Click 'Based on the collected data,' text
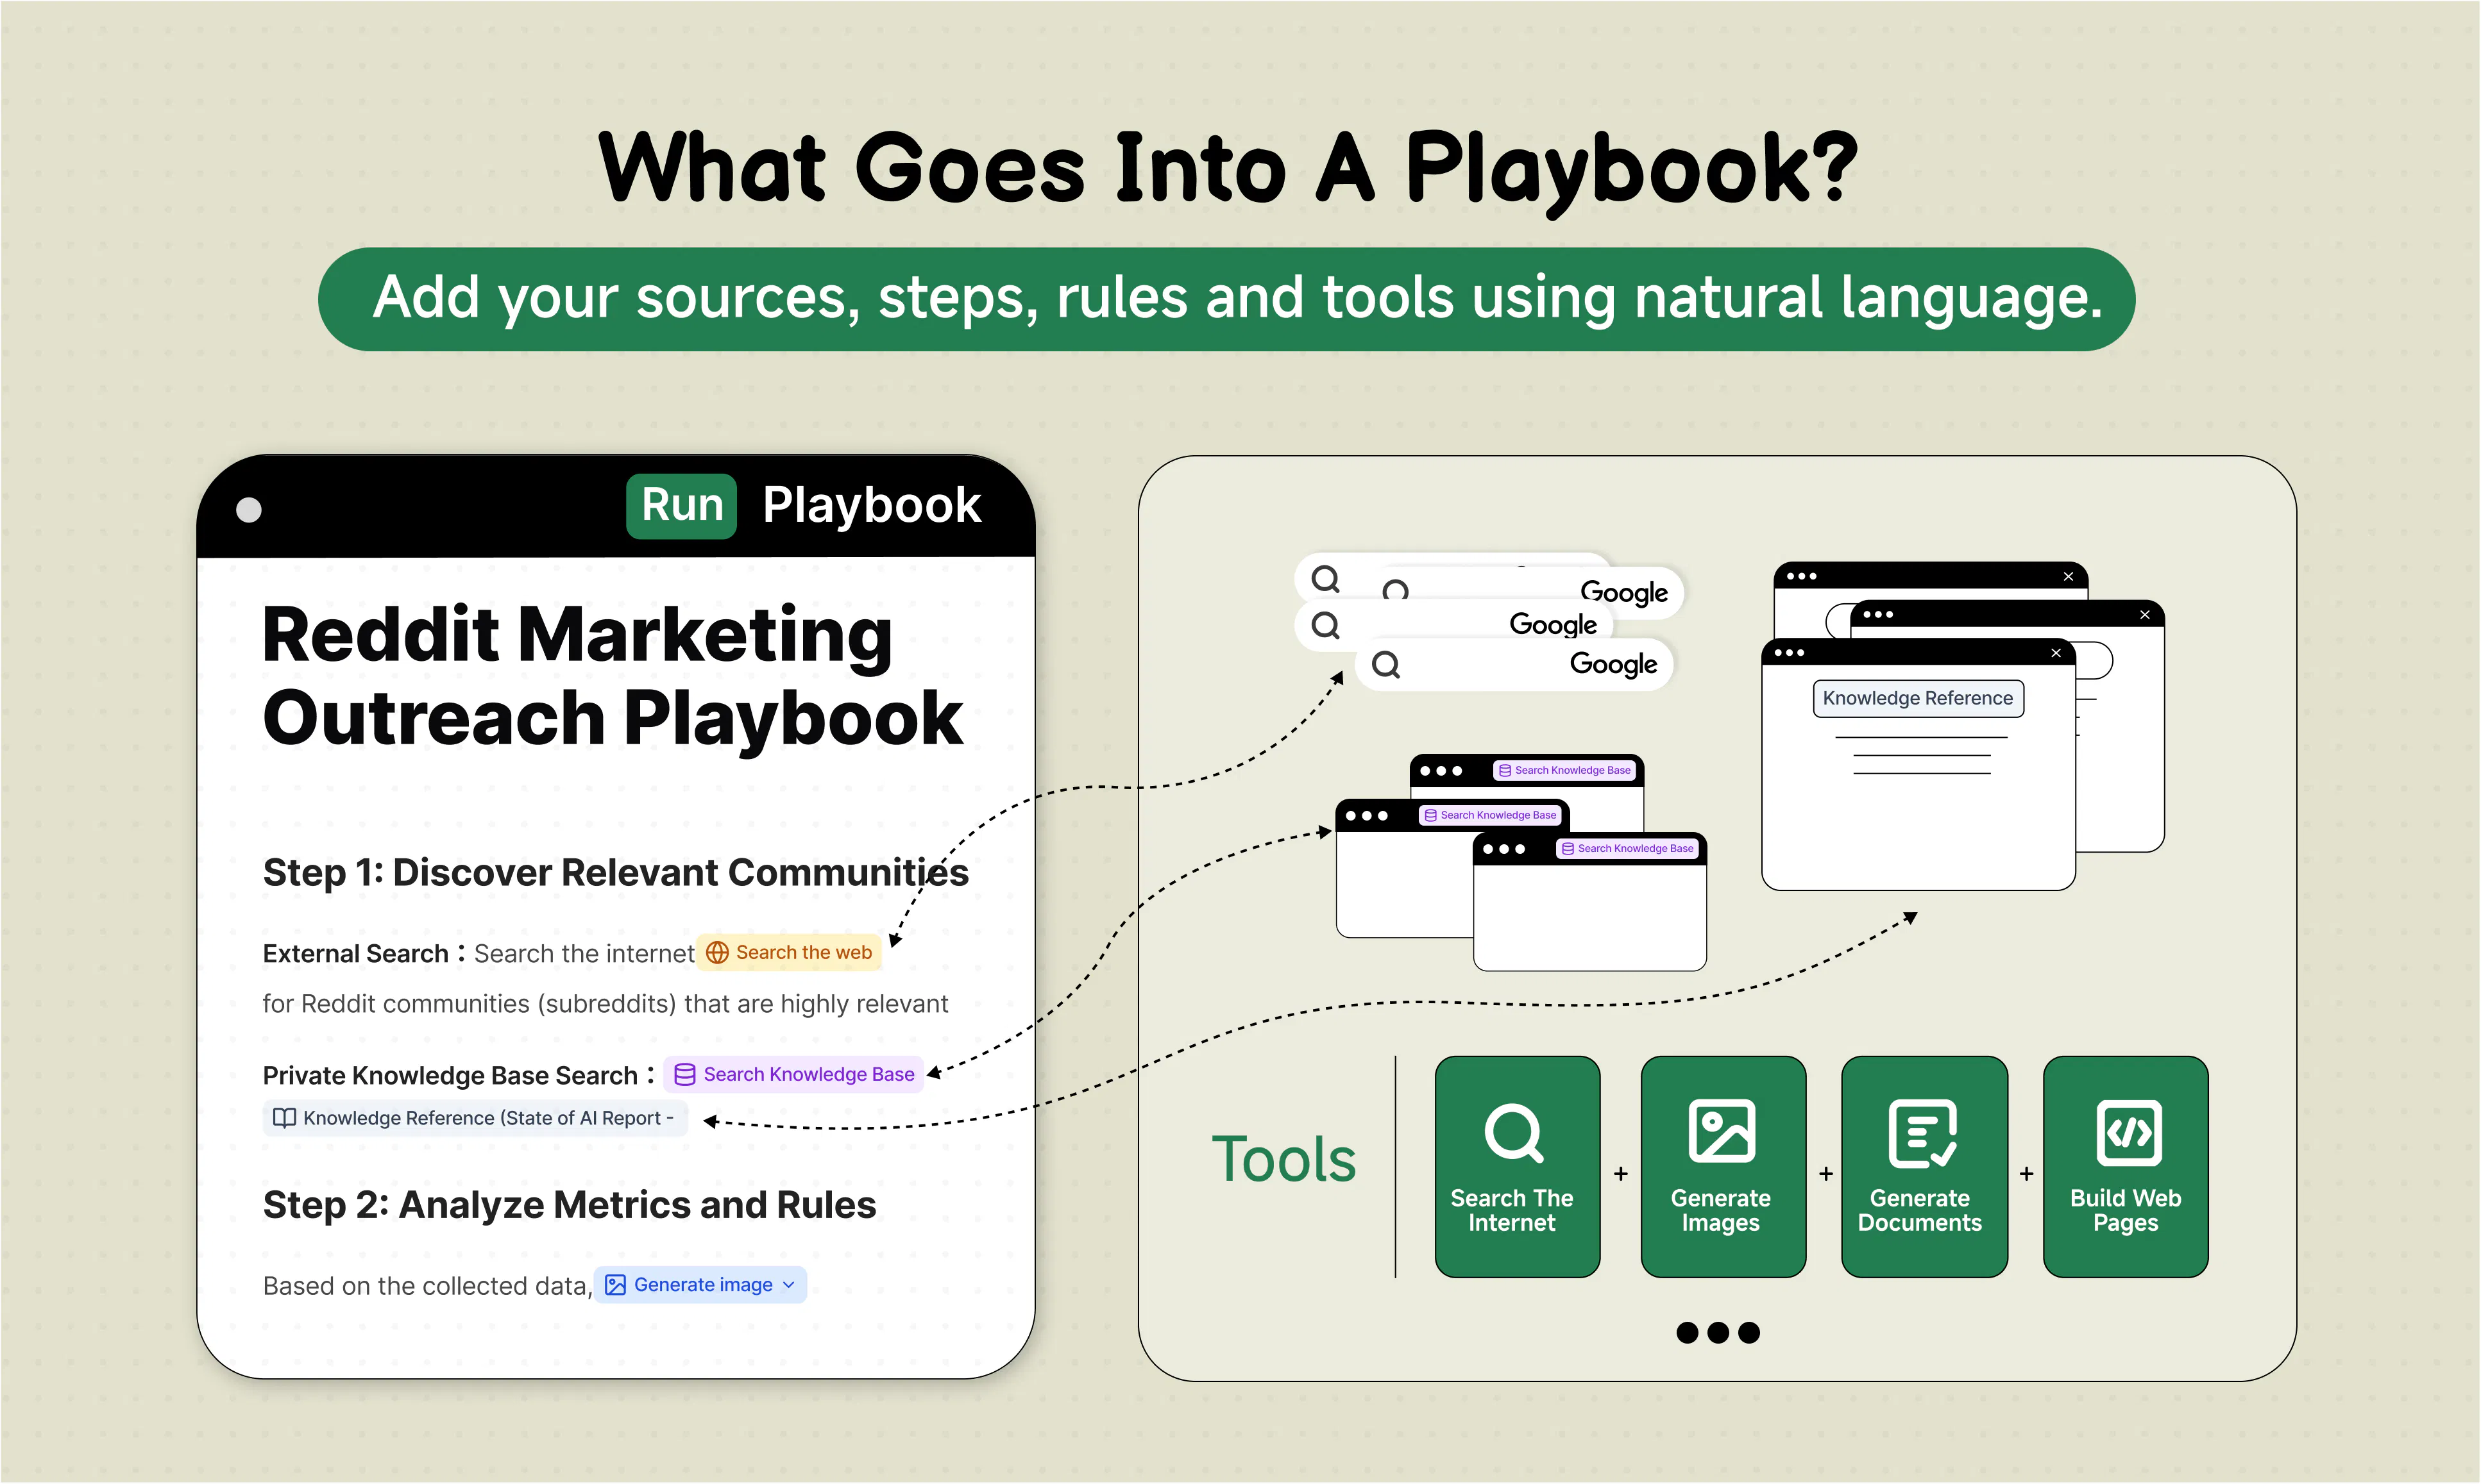This screenshot has width=2481, height=1484. pyautogui.click(x=427, y=1286)
